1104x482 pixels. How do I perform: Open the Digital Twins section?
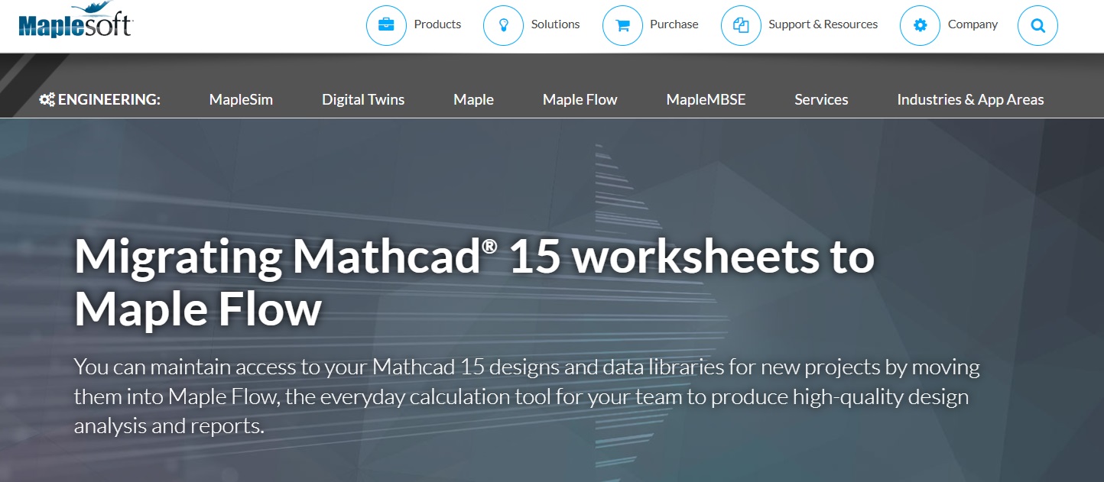click(x=362, y=99)
